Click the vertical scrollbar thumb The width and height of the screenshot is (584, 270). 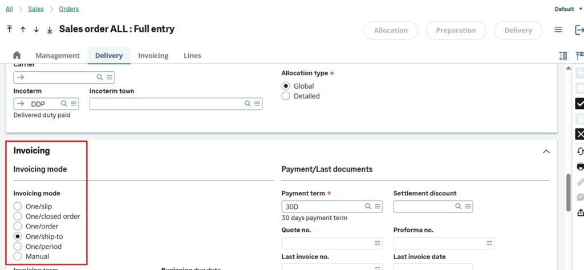point(568,192)
